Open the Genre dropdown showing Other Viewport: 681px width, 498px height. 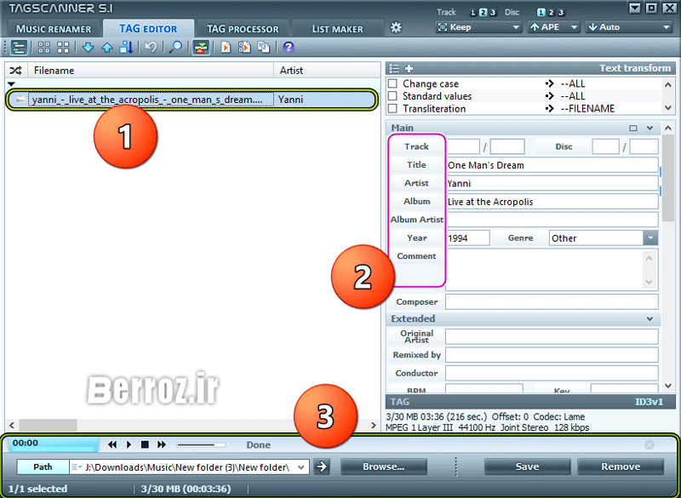pos(604,238)
